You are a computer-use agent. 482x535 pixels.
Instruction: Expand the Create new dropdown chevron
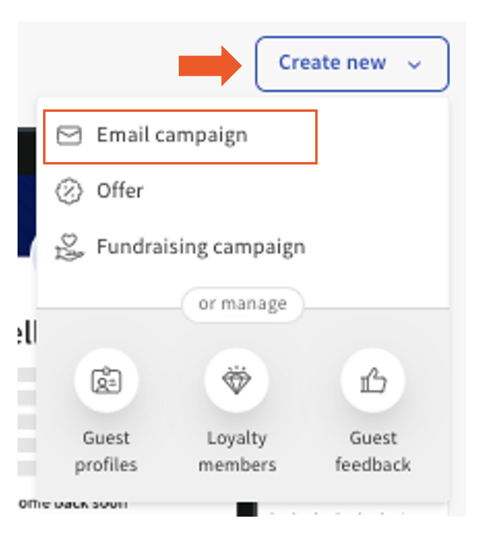click(414, 65)
